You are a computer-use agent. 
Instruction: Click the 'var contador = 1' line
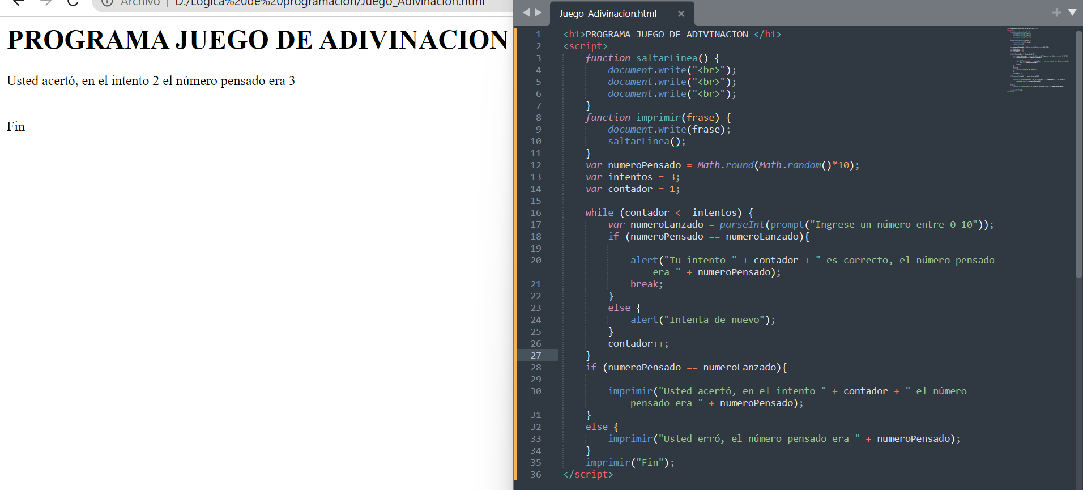tap(633, 189)
